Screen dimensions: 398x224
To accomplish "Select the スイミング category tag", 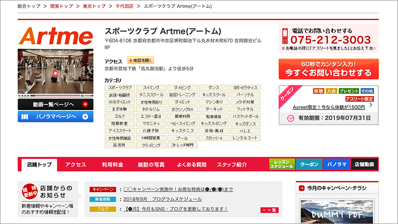I will pyautogui.click(x=151, y=88).
